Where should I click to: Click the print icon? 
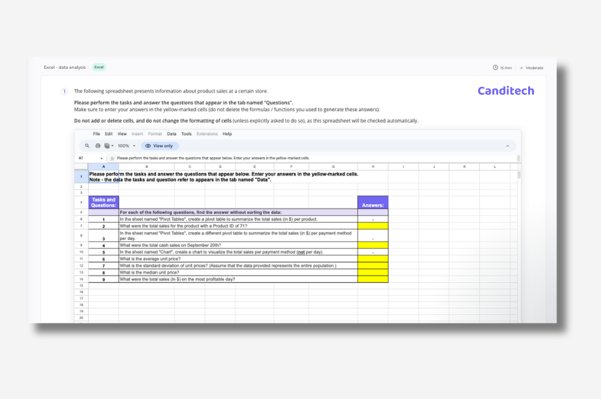[97, 145]
